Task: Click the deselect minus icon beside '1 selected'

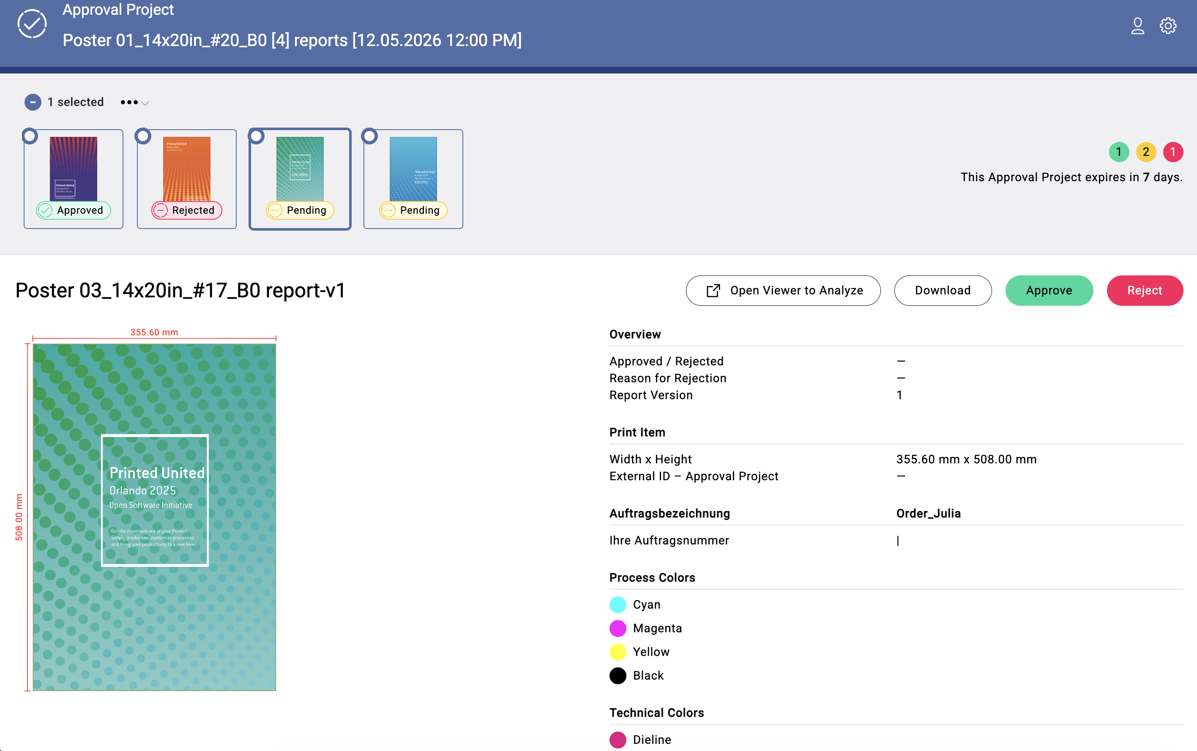Action: point(33,102)
